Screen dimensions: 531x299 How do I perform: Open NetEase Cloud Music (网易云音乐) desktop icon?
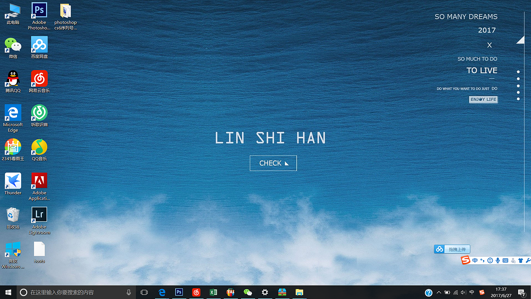(x=39, y=79)
